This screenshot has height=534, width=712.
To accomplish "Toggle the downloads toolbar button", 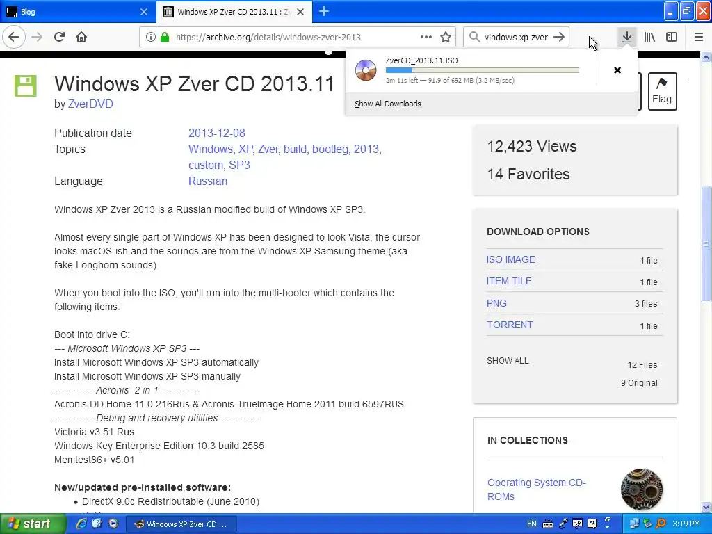I will coord(627,37).
